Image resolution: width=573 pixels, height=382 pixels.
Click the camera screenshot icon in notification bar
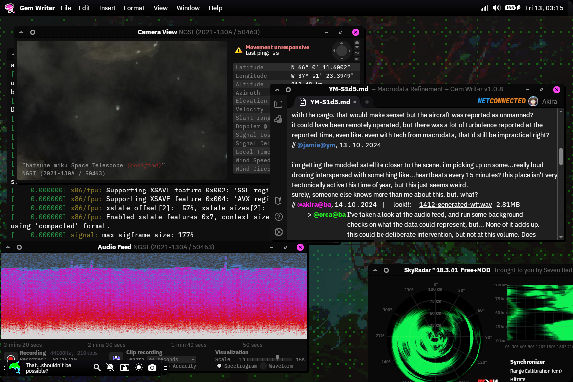(x=152, y=368)
